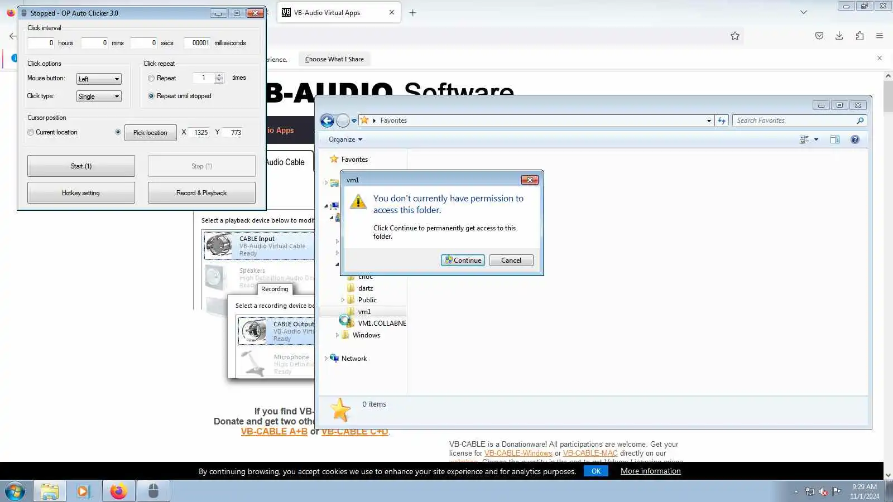
Task: Open Explorer Help with the question-mark icon
Action: pos(855,139)
